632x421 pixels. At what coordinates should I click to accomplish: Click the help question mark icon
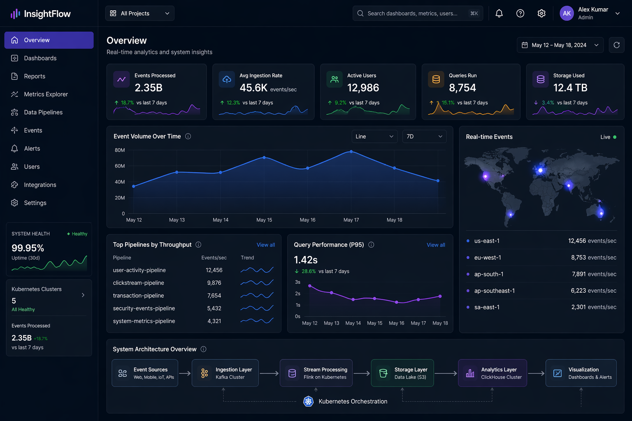coord(520,13)
